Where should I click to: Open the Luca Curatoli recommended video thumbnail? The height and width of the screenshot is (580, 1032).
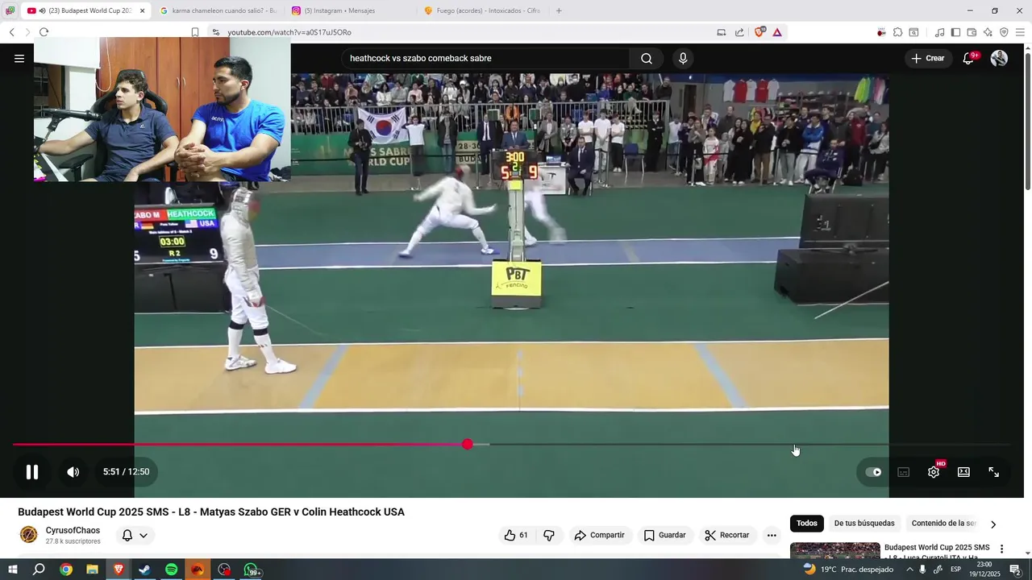834,550
